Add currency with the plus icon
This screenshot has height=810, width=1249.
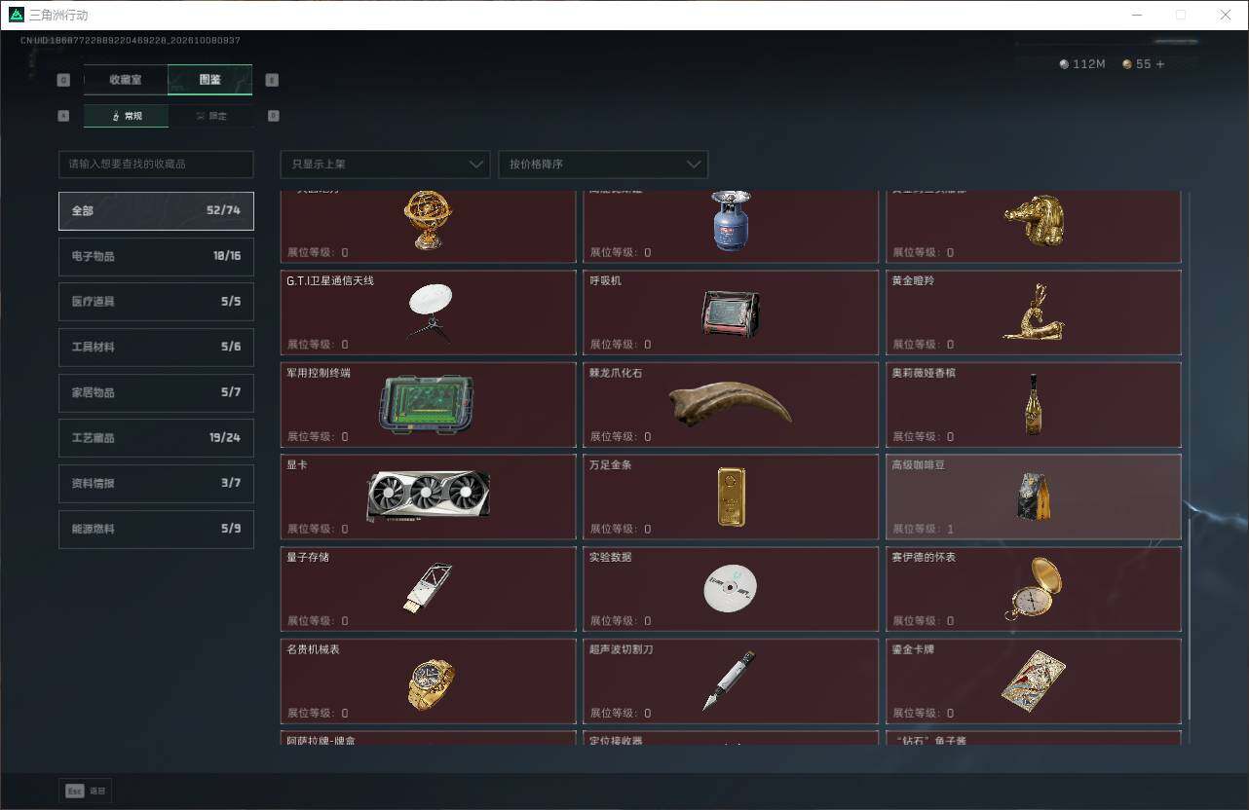click(1159, 64)
